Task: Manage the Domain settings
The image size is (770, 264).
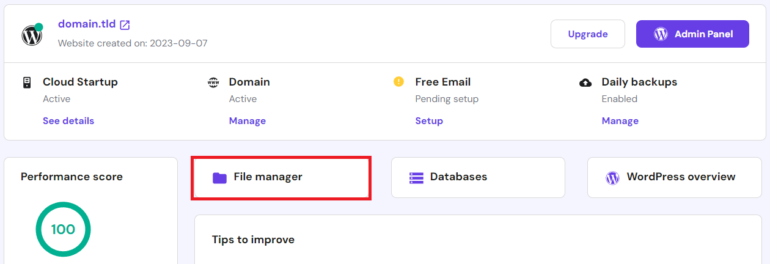Action: (x=248, y=121)
